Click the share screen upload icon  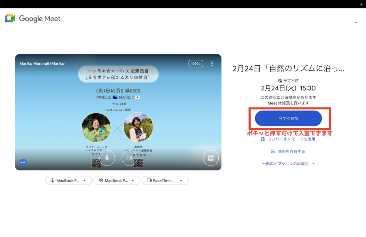pyautogui.click(x=273, y=151)
